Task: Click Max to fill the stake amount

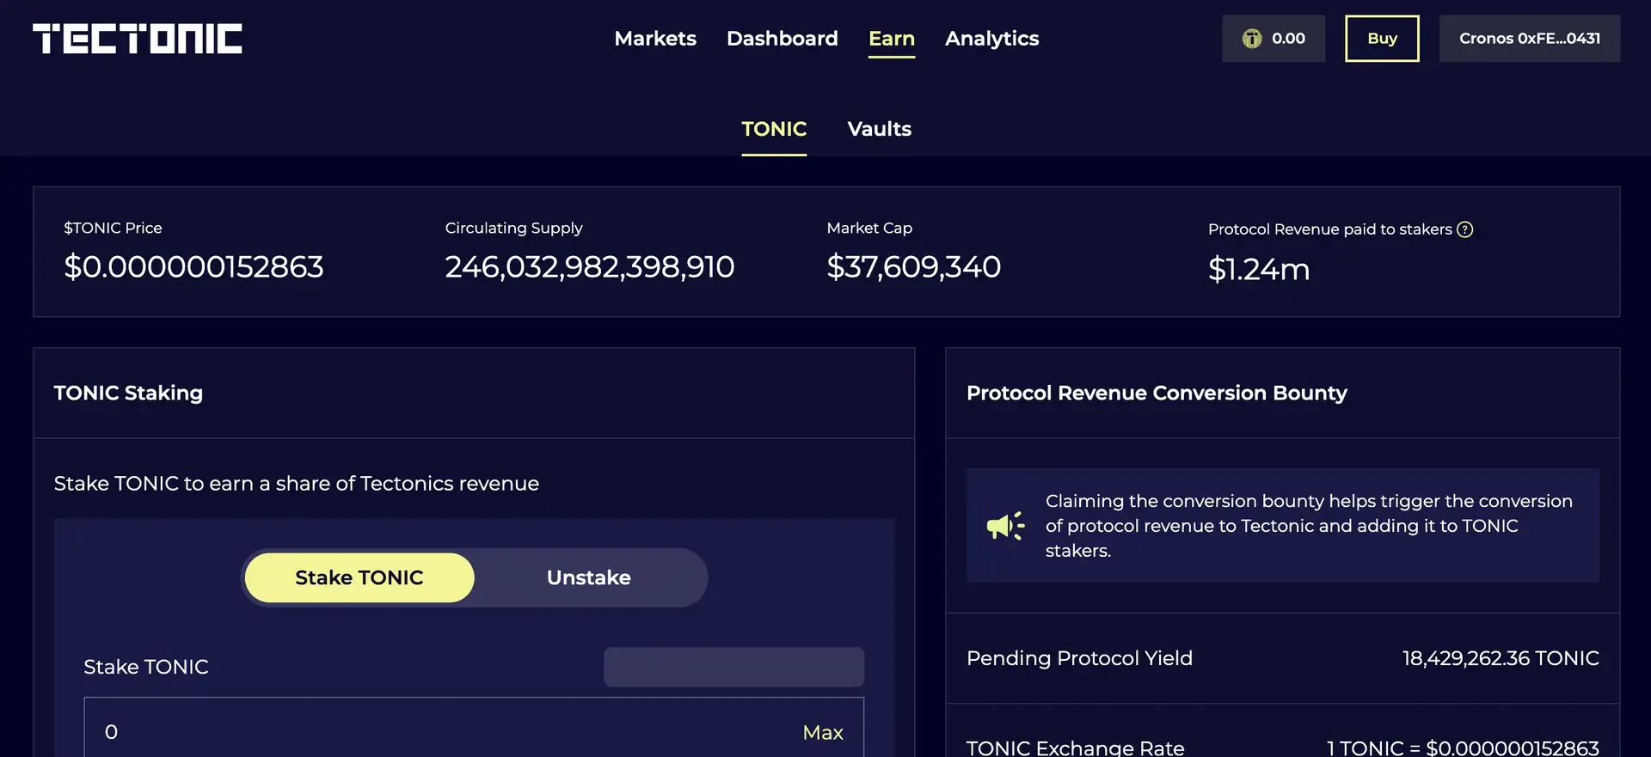Action: click(822, 732)
